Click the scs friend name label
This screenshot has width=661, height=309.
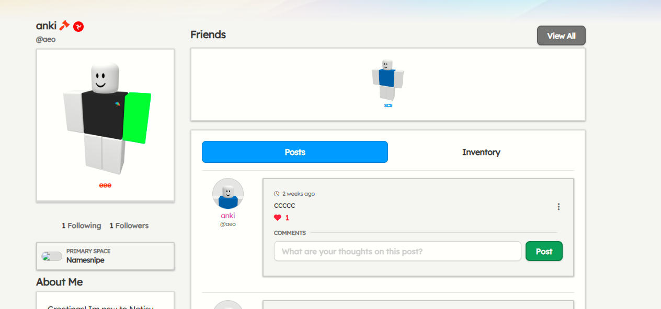click(x=388, y=105)
